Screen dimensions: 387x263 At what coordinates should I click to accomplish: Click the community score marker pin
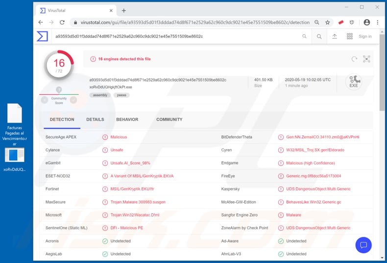click(x=59, y=90)
